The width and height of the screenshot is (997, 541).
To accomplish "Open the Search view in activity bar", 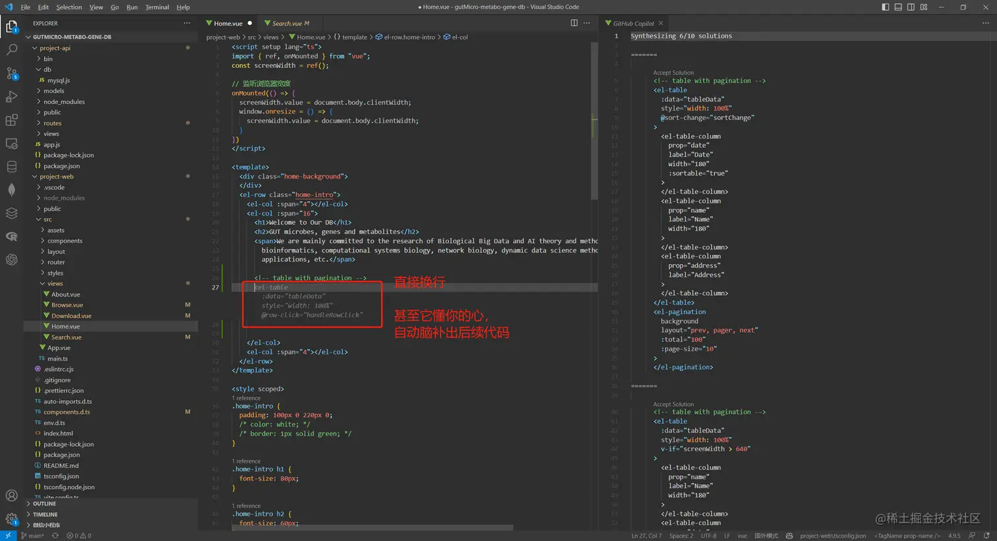I will coord(12,49).
